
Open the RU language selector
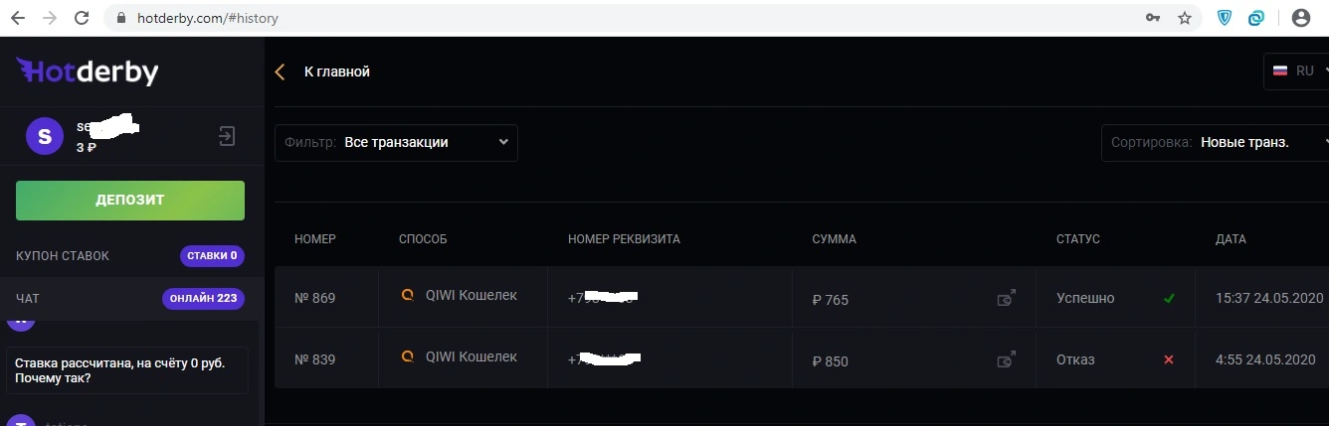[x=1296, y=71]
